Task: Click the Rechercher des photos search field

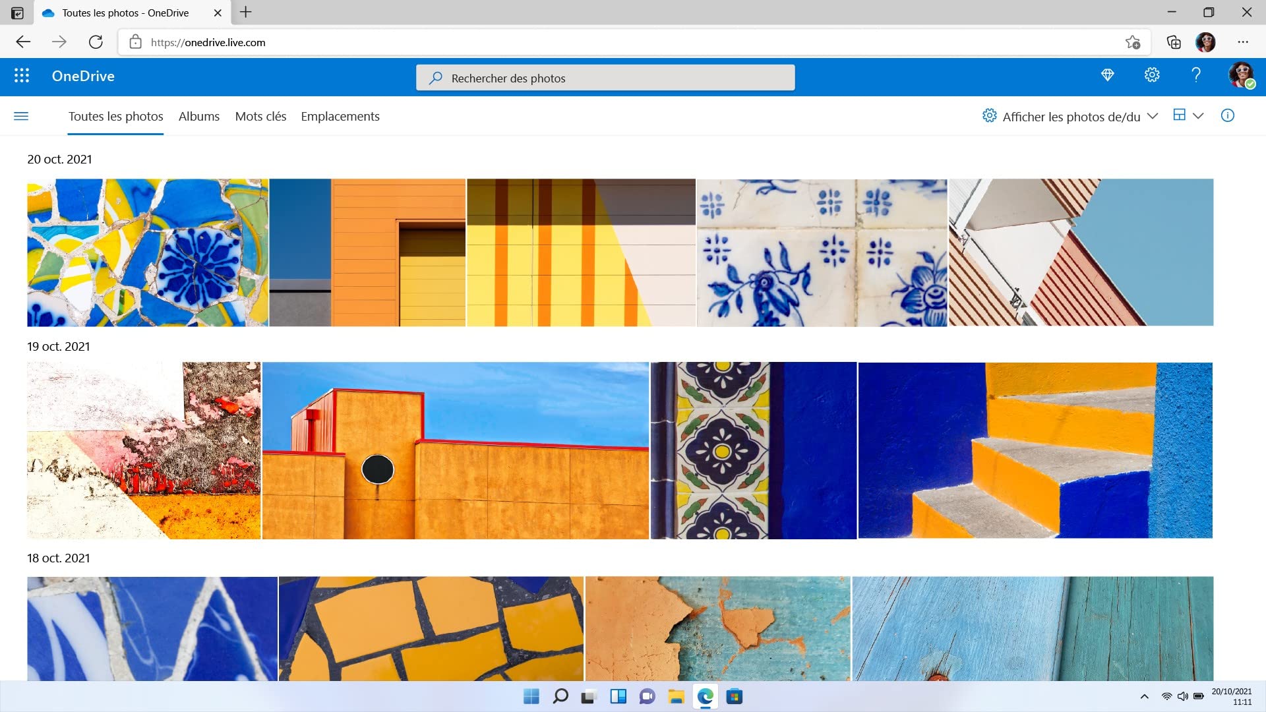Action: click(605, 78)
